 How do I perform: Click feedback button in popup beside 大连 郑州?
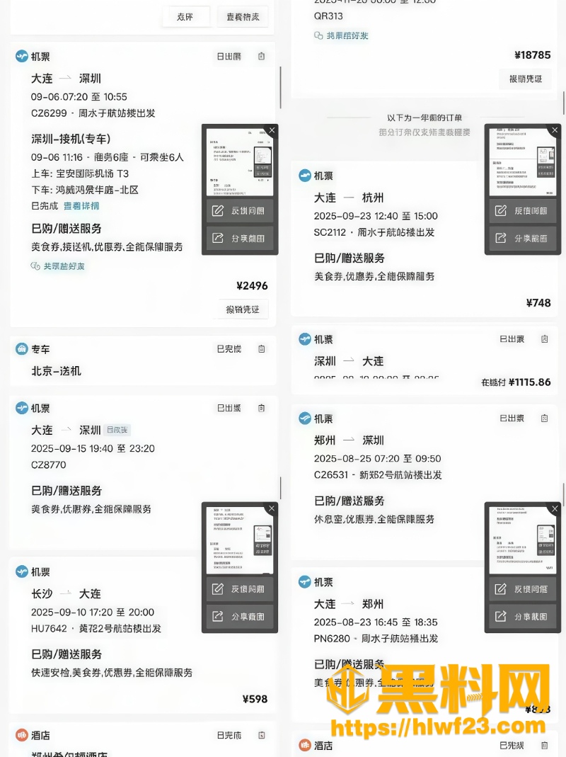pos(523,589)
